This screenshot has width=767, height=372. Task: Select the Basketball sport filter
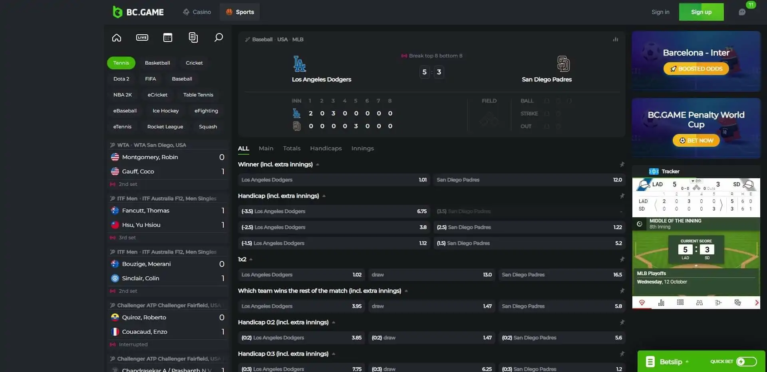point(157,63)
